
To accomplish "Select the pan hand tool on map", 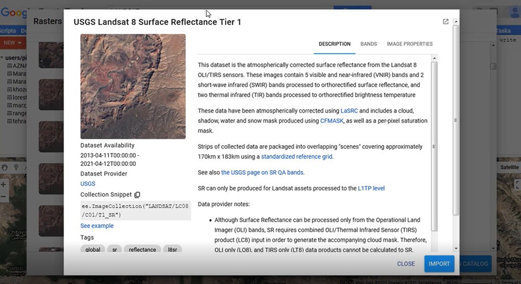I will pos(5,167).
